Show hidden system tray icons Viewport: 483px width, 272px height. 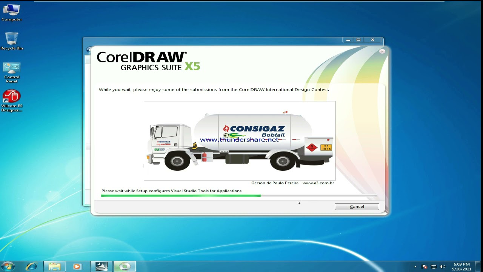tap(415, 267)
